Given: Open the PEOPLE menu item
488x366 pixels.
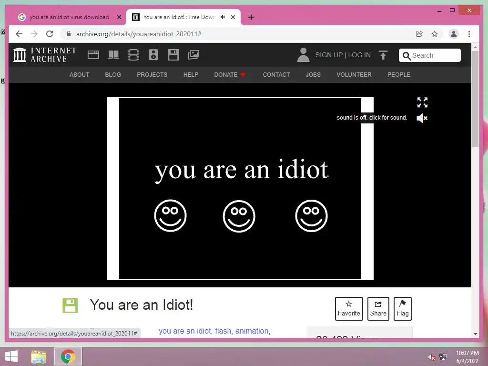Looking at the screenshot, I should (x=399, y=75).
